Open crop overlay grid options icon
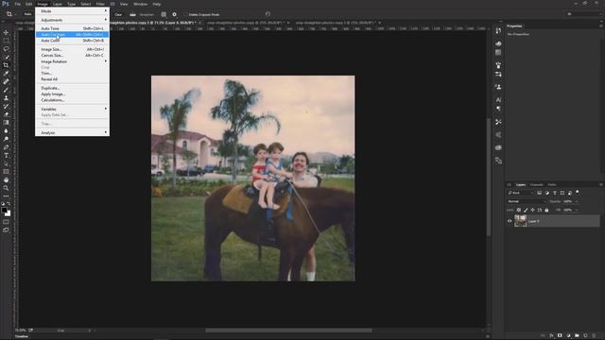The width and height of the screenshot is (605, 340). pos(164,14)
